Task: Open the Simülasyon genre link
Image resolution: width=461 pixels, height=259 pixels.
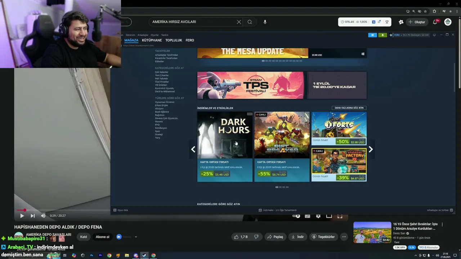Action: 161,128
